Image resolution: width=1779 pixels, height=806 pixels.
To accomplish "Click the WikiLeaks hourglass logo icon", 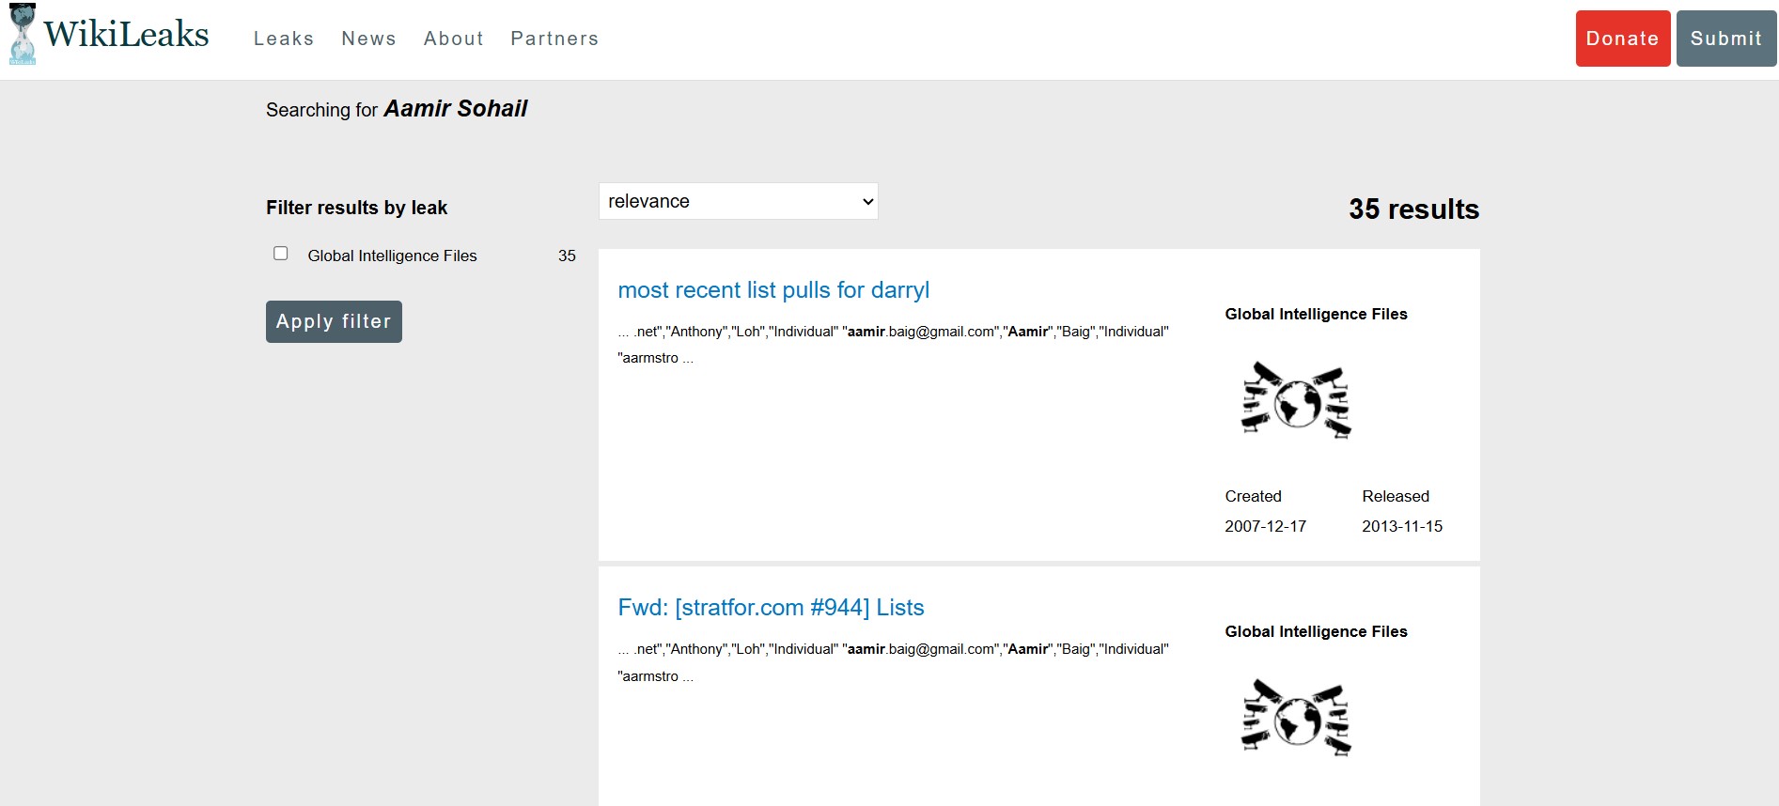I will pos(23,35).
